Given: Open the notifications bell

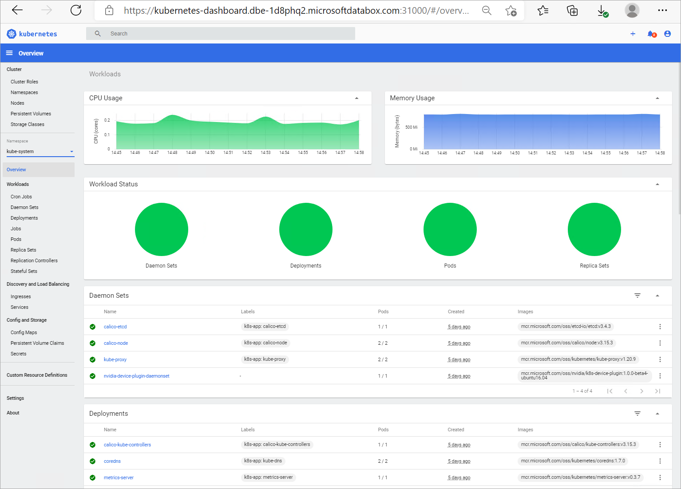Looking at the screenshot, I should pyautogui.click(x=651, y=33).
